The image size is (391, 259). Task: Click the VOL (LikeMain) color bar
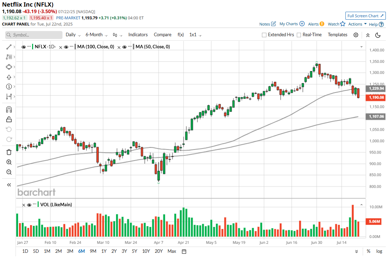pyautogui.click(x=38, y=205)
